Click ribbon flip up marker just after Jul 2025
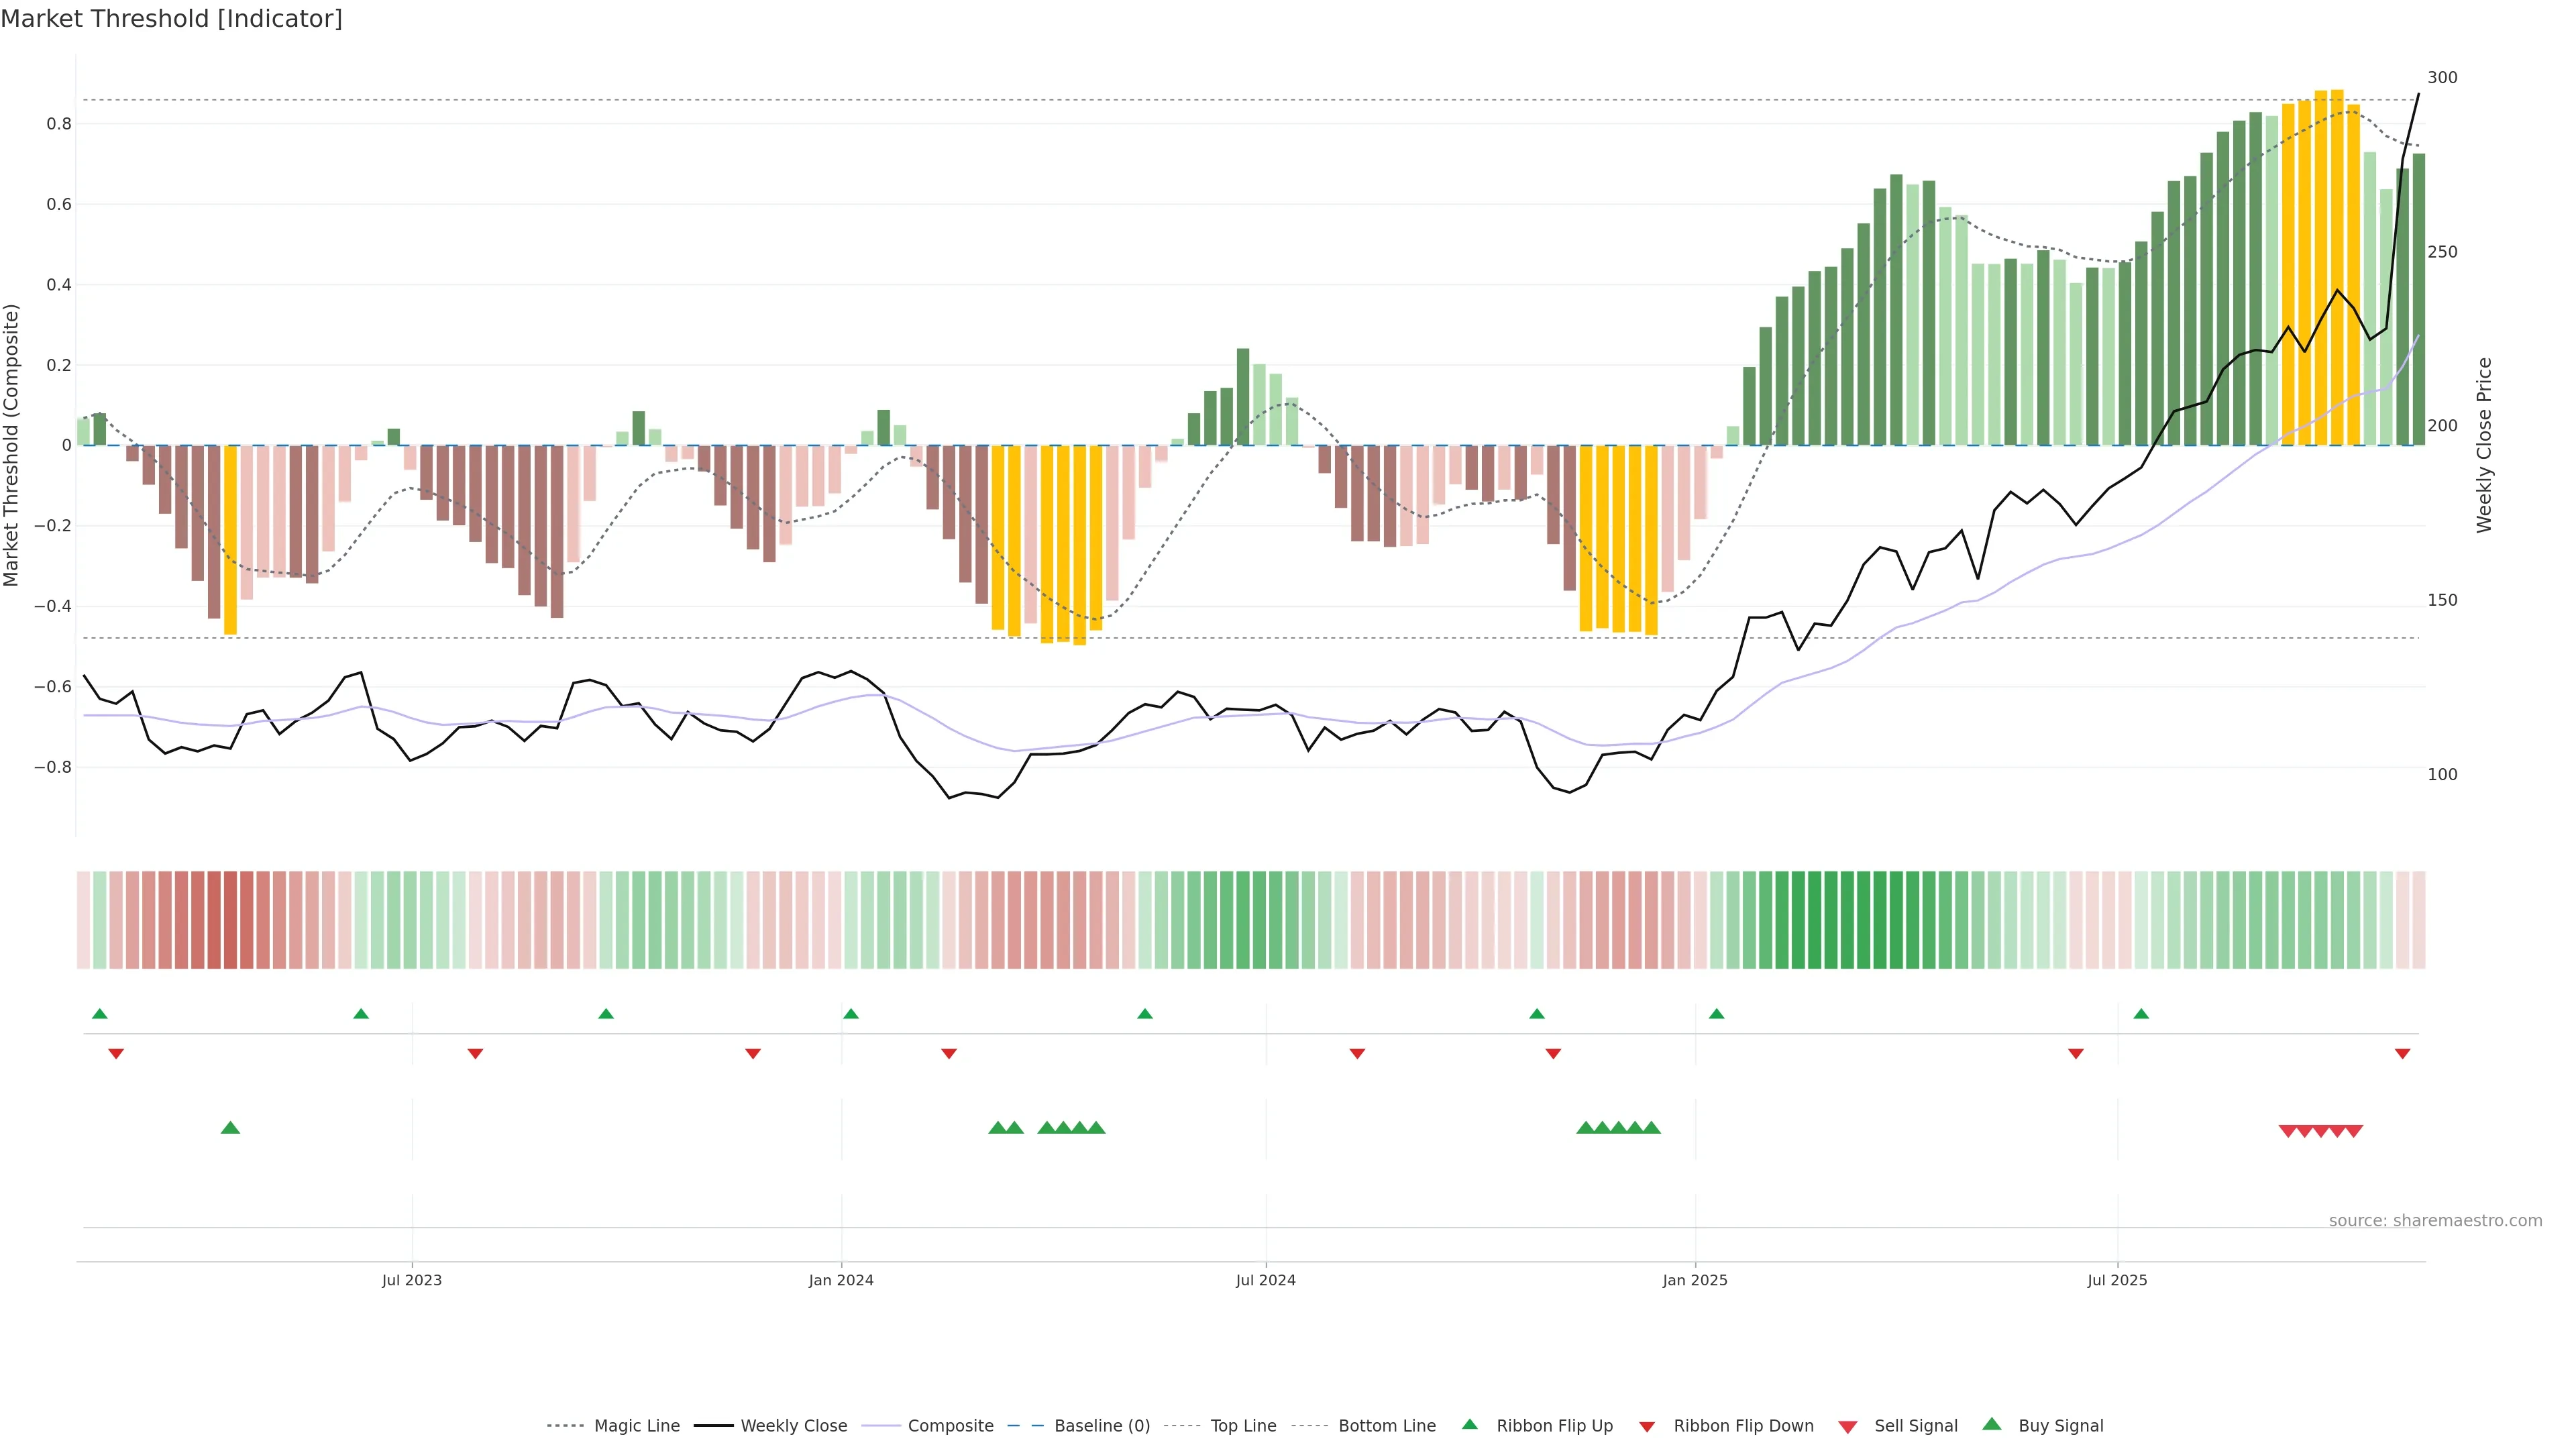 (x=2141, y=1014)
